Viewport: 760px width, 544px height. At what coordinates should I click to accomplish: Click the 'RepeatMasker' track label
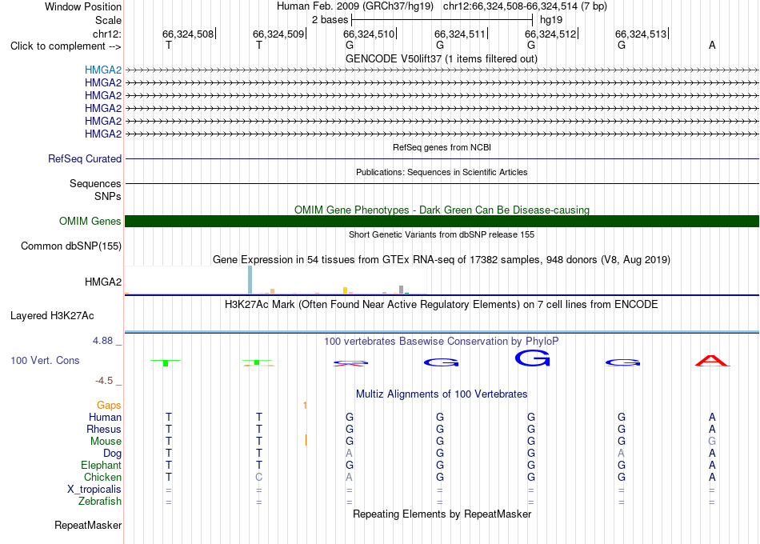click(x=88, y=525)
